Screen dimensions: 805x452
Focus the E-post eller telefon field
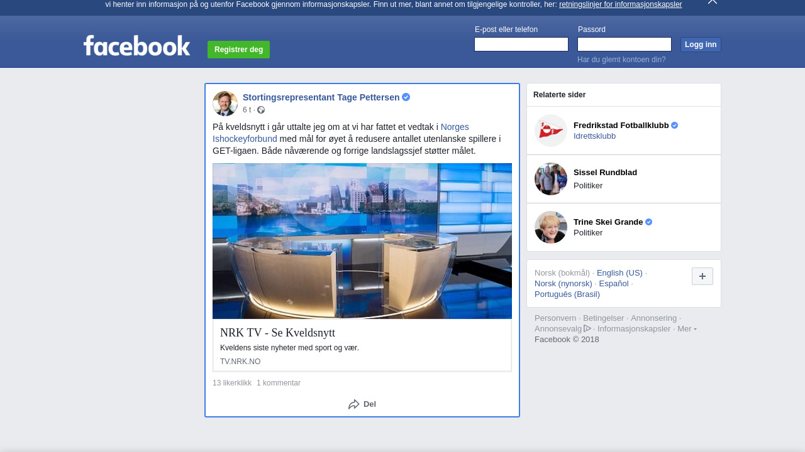[x=521, y=44]
